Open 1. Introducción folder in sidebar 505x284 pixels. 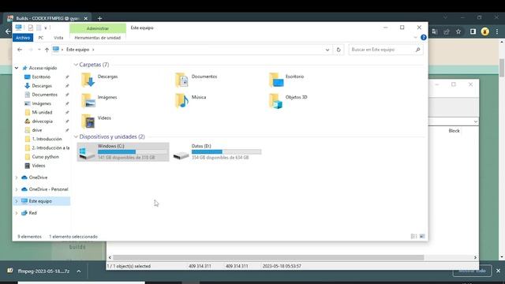click(47, 139)
